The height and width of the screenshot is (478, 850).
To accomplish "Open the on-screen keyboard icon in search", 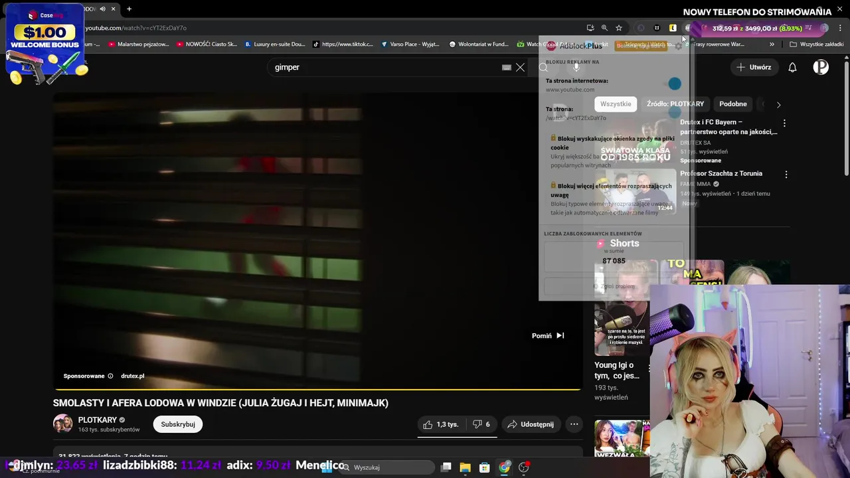I will point(507,67).
